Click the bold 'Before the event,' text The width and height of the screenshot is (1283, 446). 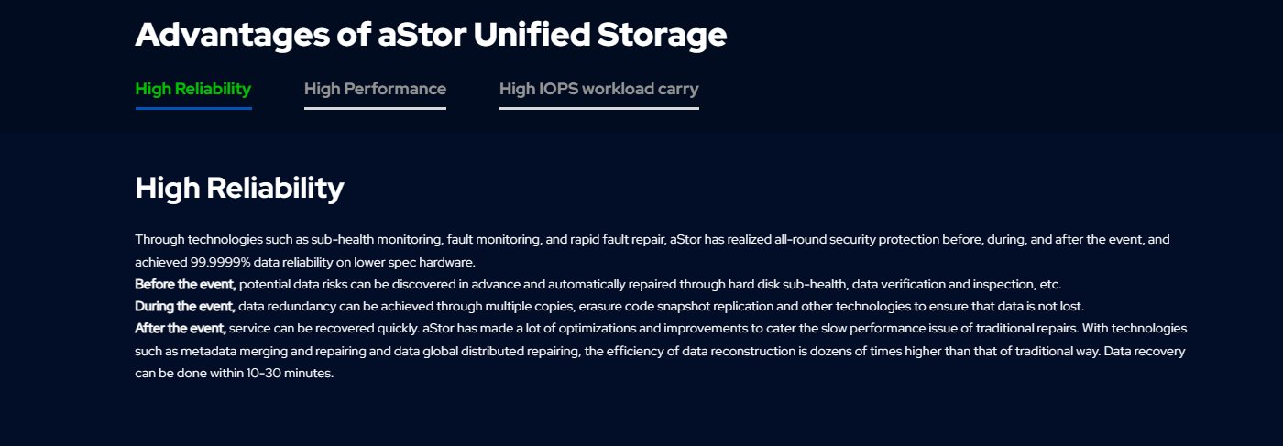(x=186, y=284)
